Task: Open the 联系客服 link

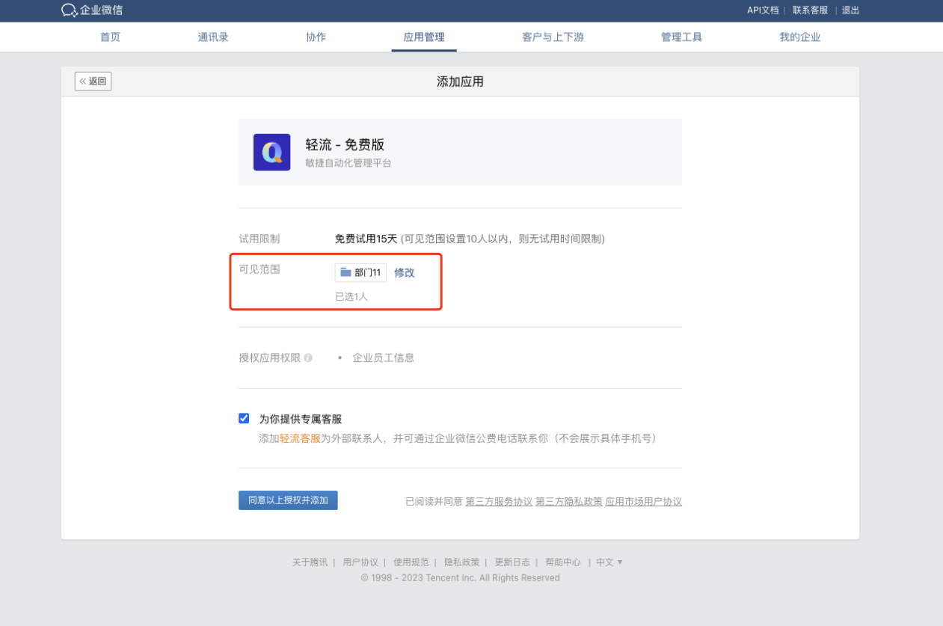Action: point(811,10)
